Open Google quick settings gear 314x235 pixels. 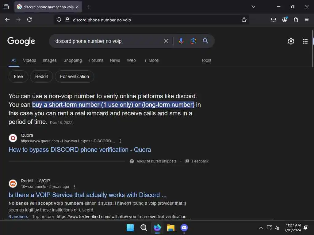click(x=291, y=41)
